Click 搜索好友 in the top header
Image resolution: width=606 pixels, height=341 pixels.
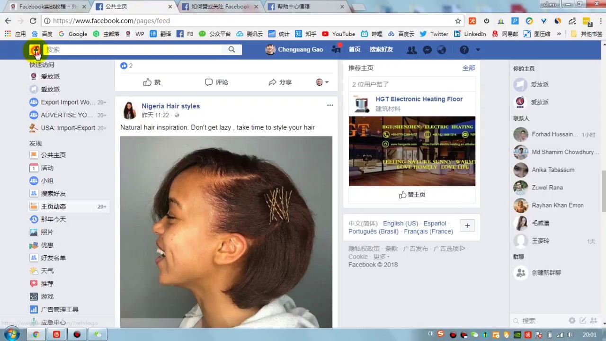[x=381, y=49]
